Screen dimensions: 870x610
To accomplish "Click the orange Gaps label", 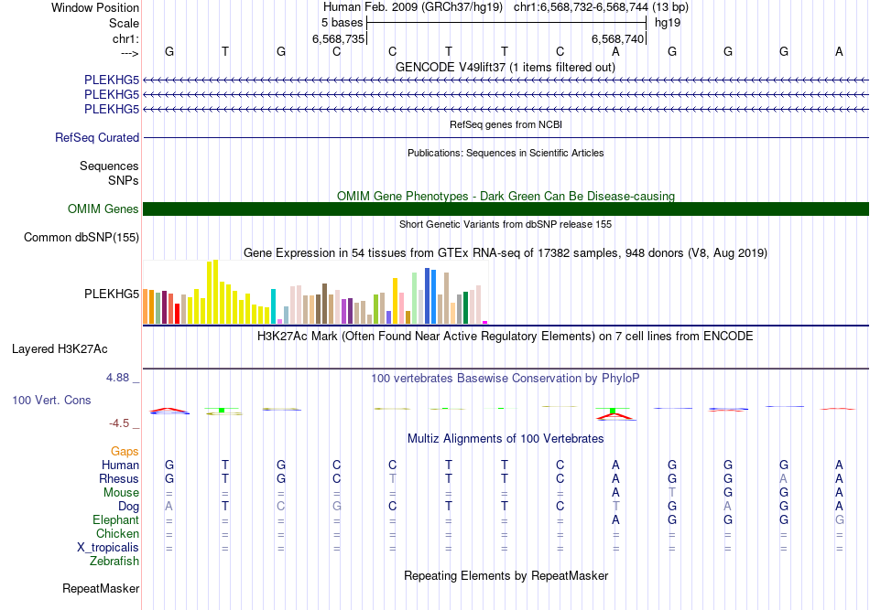I will coord(125,452).
